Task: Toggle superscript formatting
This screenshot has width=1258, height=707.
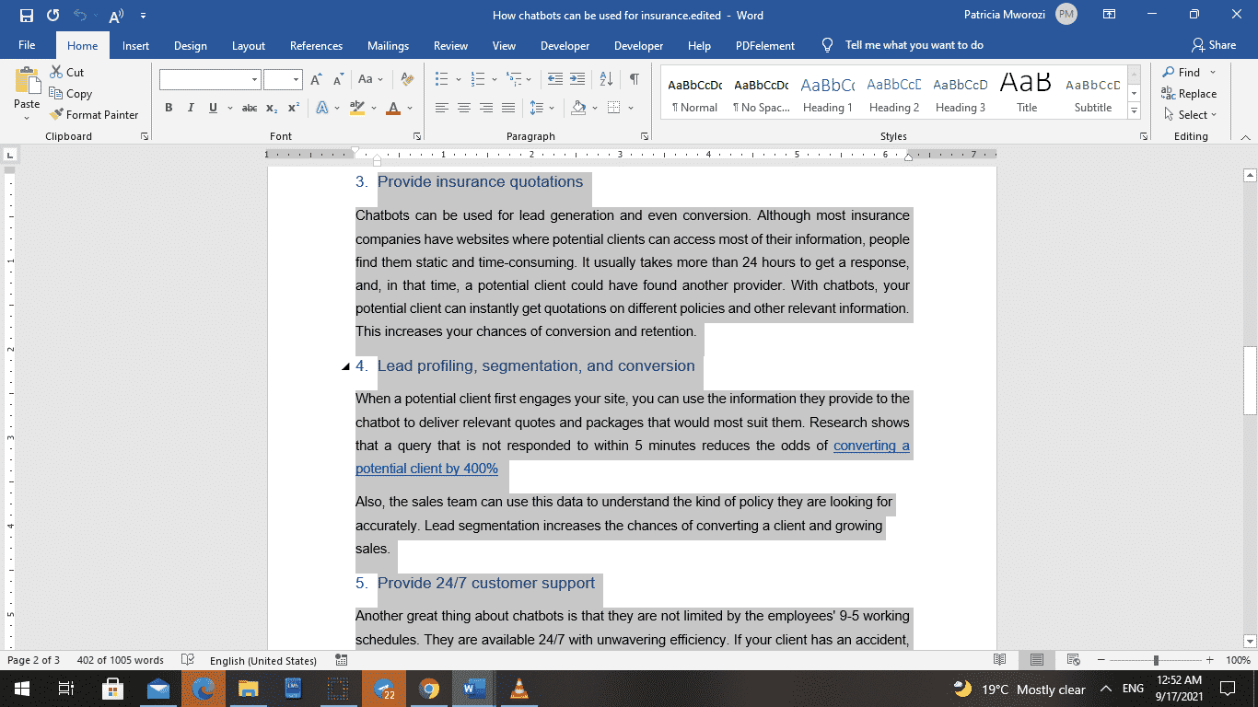Action: (294, 108)
